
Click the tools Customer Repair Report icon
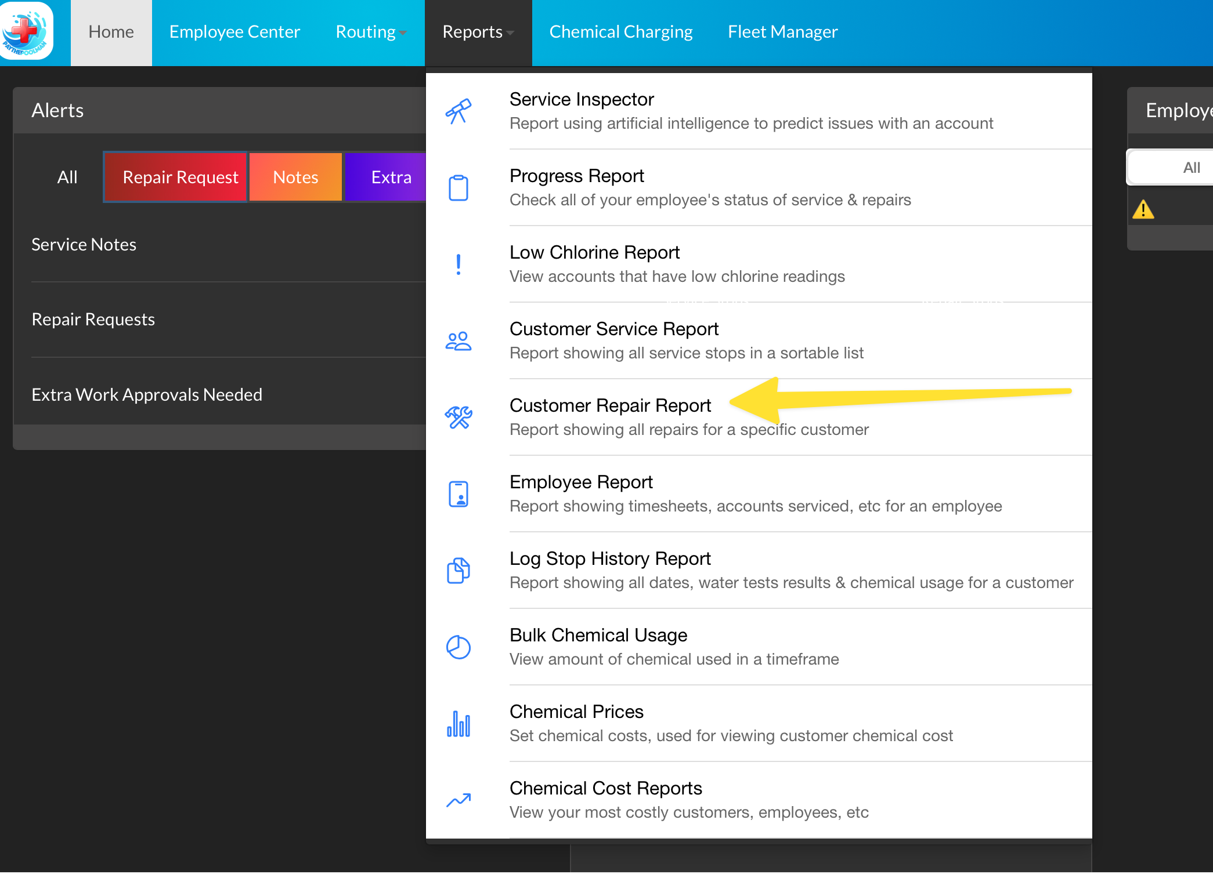(458, 417)
